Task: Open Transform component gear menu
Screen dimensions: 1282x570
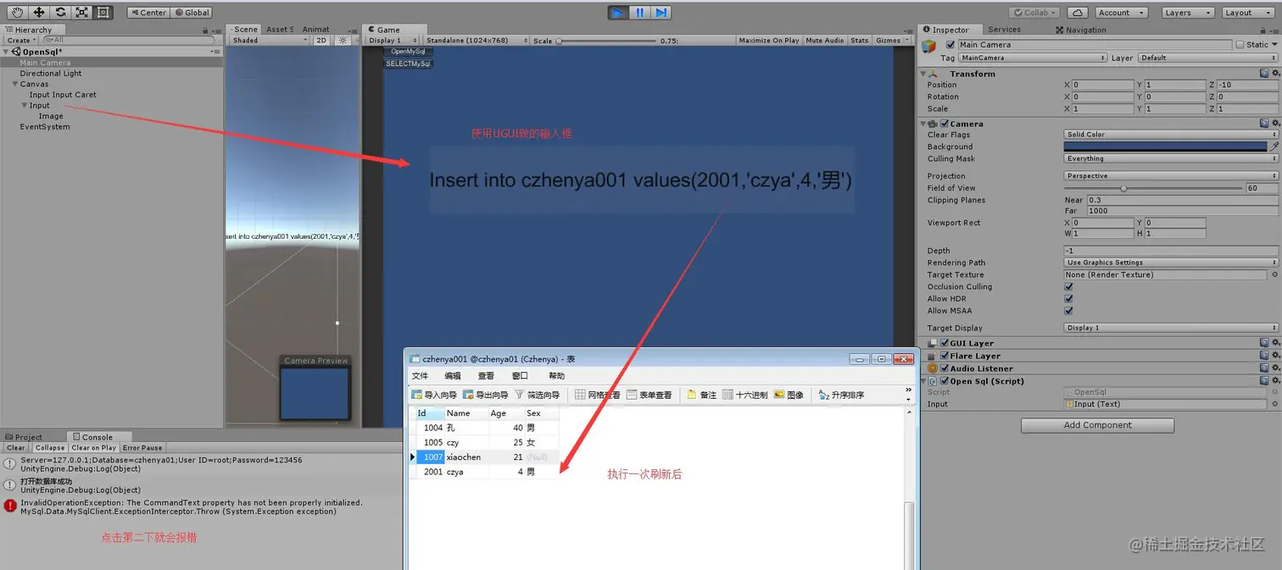Action: tap(1274, 74)
